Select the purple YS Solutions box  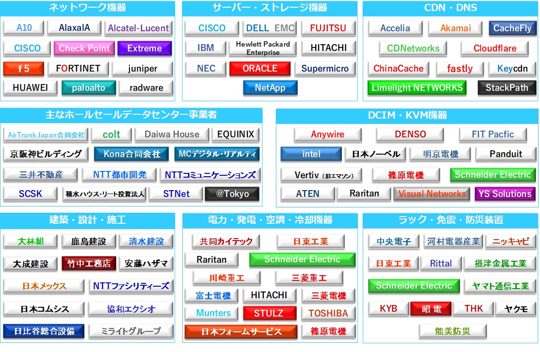pyautogui.click(x=505, y=194)
